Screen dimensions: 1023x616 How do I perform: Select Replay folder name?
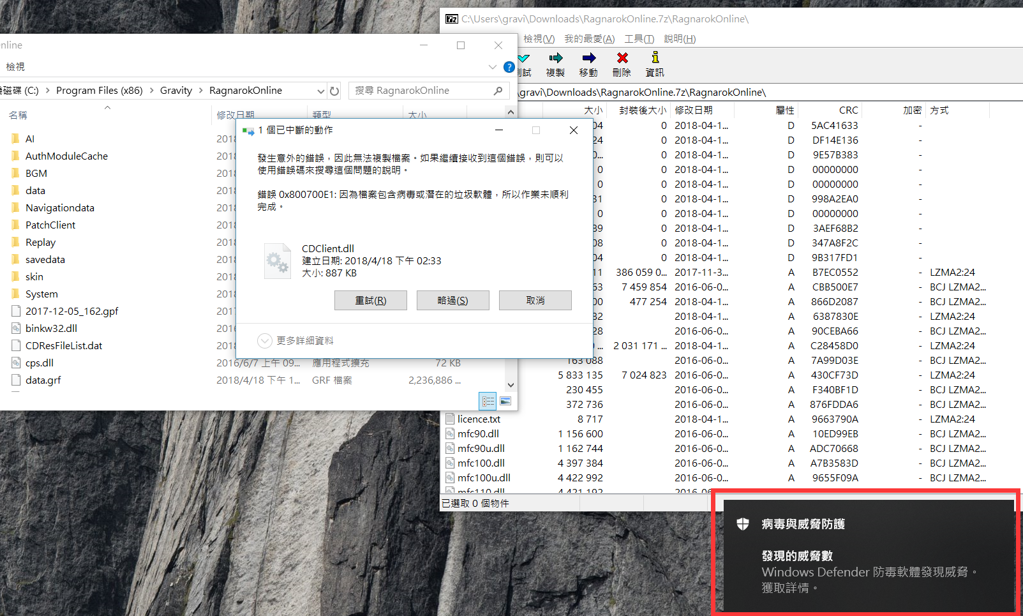tap(41, 242)
